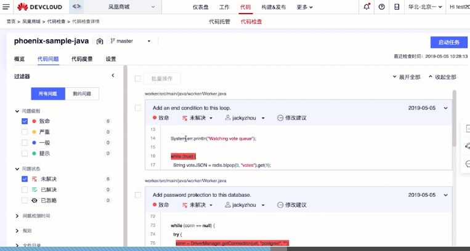Click 展开全部 to expand all issues
This screenshot has height=251, width=470.
tap(407, 77)
